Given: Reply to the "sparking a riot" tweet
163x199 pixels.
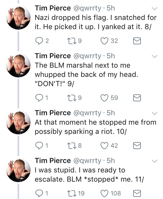Looking at the screenshot, I should pos(39,145).
